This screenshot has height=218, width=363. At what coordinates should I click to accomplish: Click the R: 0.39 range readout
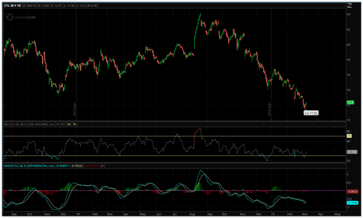(92, 5)
